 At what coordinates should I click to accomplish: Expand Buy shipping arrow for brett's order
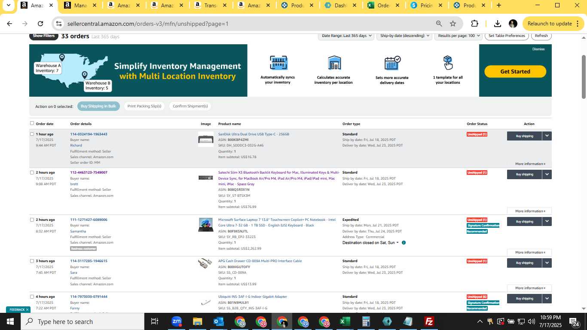click(547, 174)
